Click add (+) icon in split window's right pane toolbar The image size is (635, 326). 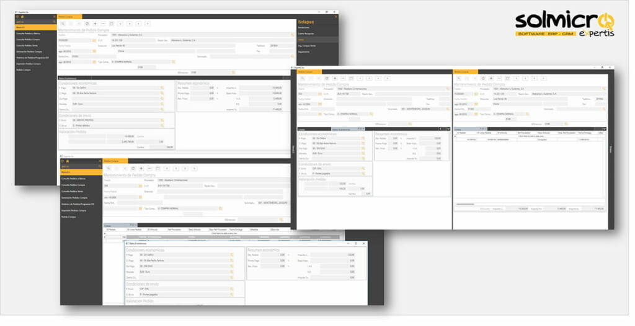coord(491,79)
